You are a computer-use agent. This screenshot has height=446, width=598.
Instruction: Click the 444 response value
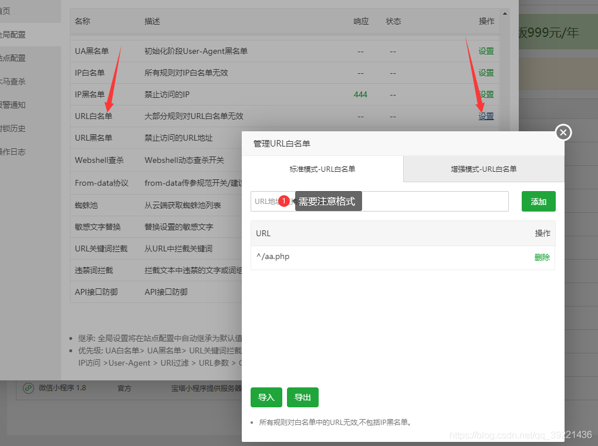click(x=360, y=94)
